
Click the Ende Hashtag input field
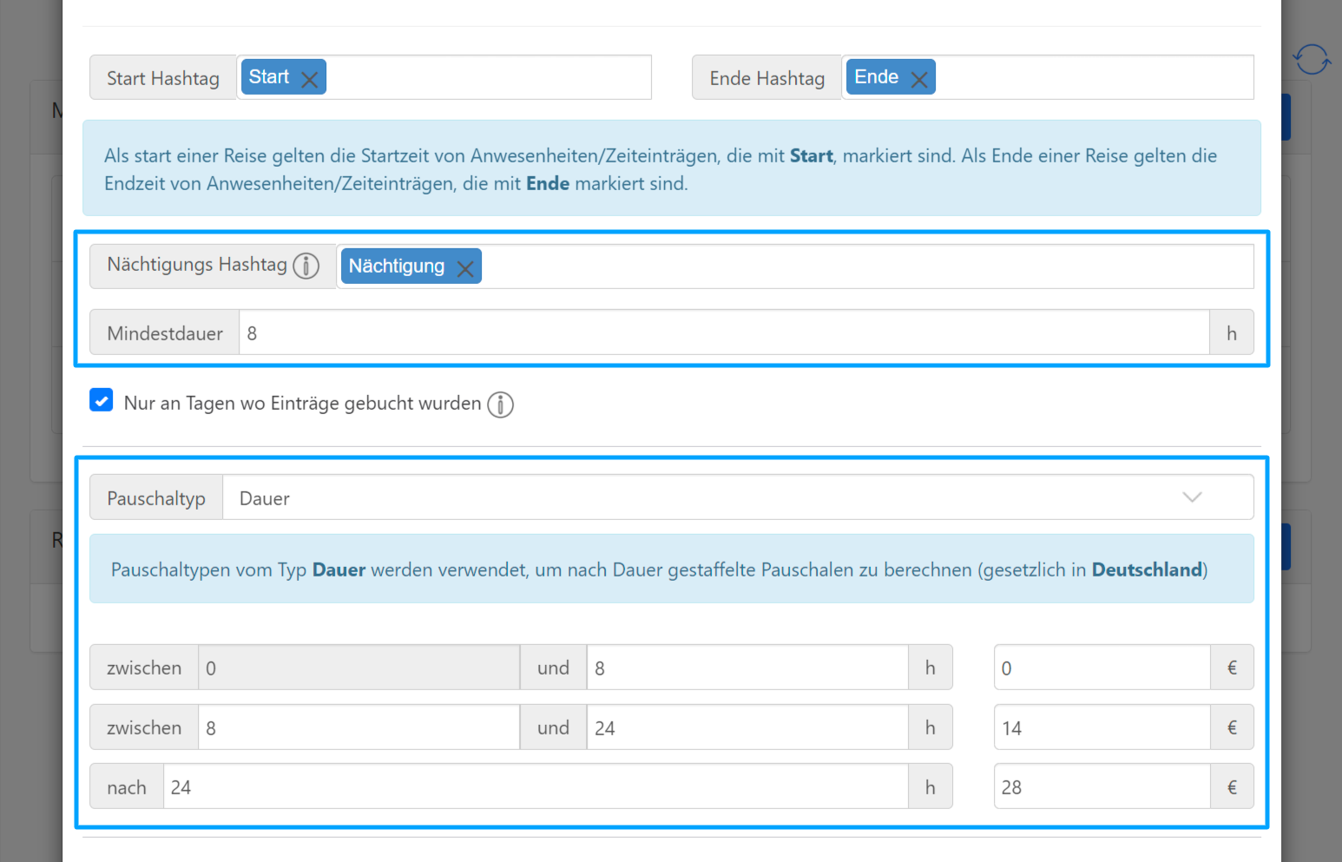(1085, 77)
